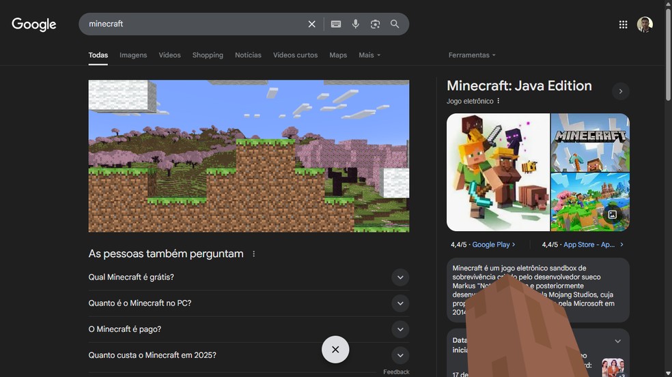Screen dimensions: 672x377
Task: Expand question Quanto é o Minecraft no PC?
Action: point(249,303)
